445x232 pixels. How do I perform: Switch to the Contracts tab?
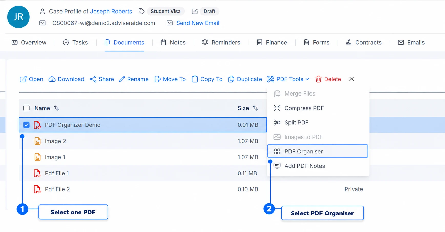(x=364, y=43)
